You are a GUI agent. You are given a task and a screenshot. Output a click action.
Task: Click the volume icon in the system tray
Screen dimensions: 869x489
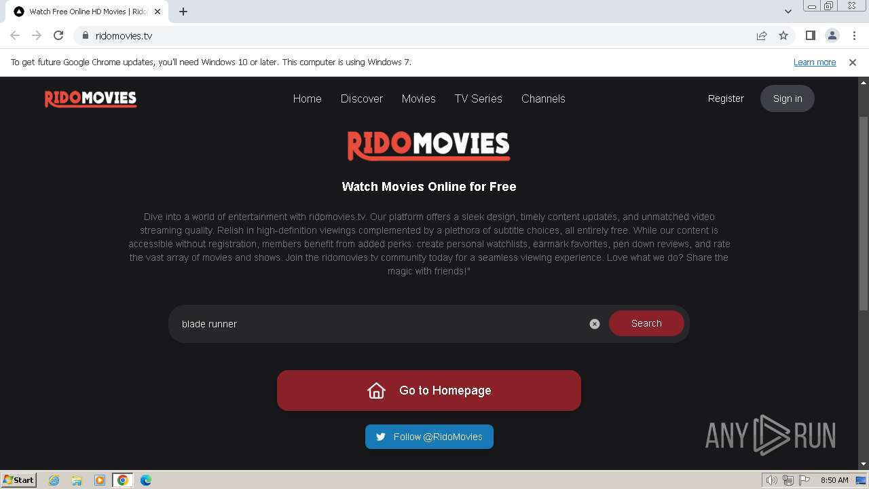tap(772, 480)
